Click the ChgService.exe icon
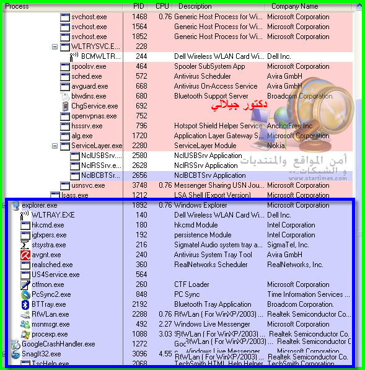Image resolution: width=365 pixels, height=370 pixels. tap(65, 106)
